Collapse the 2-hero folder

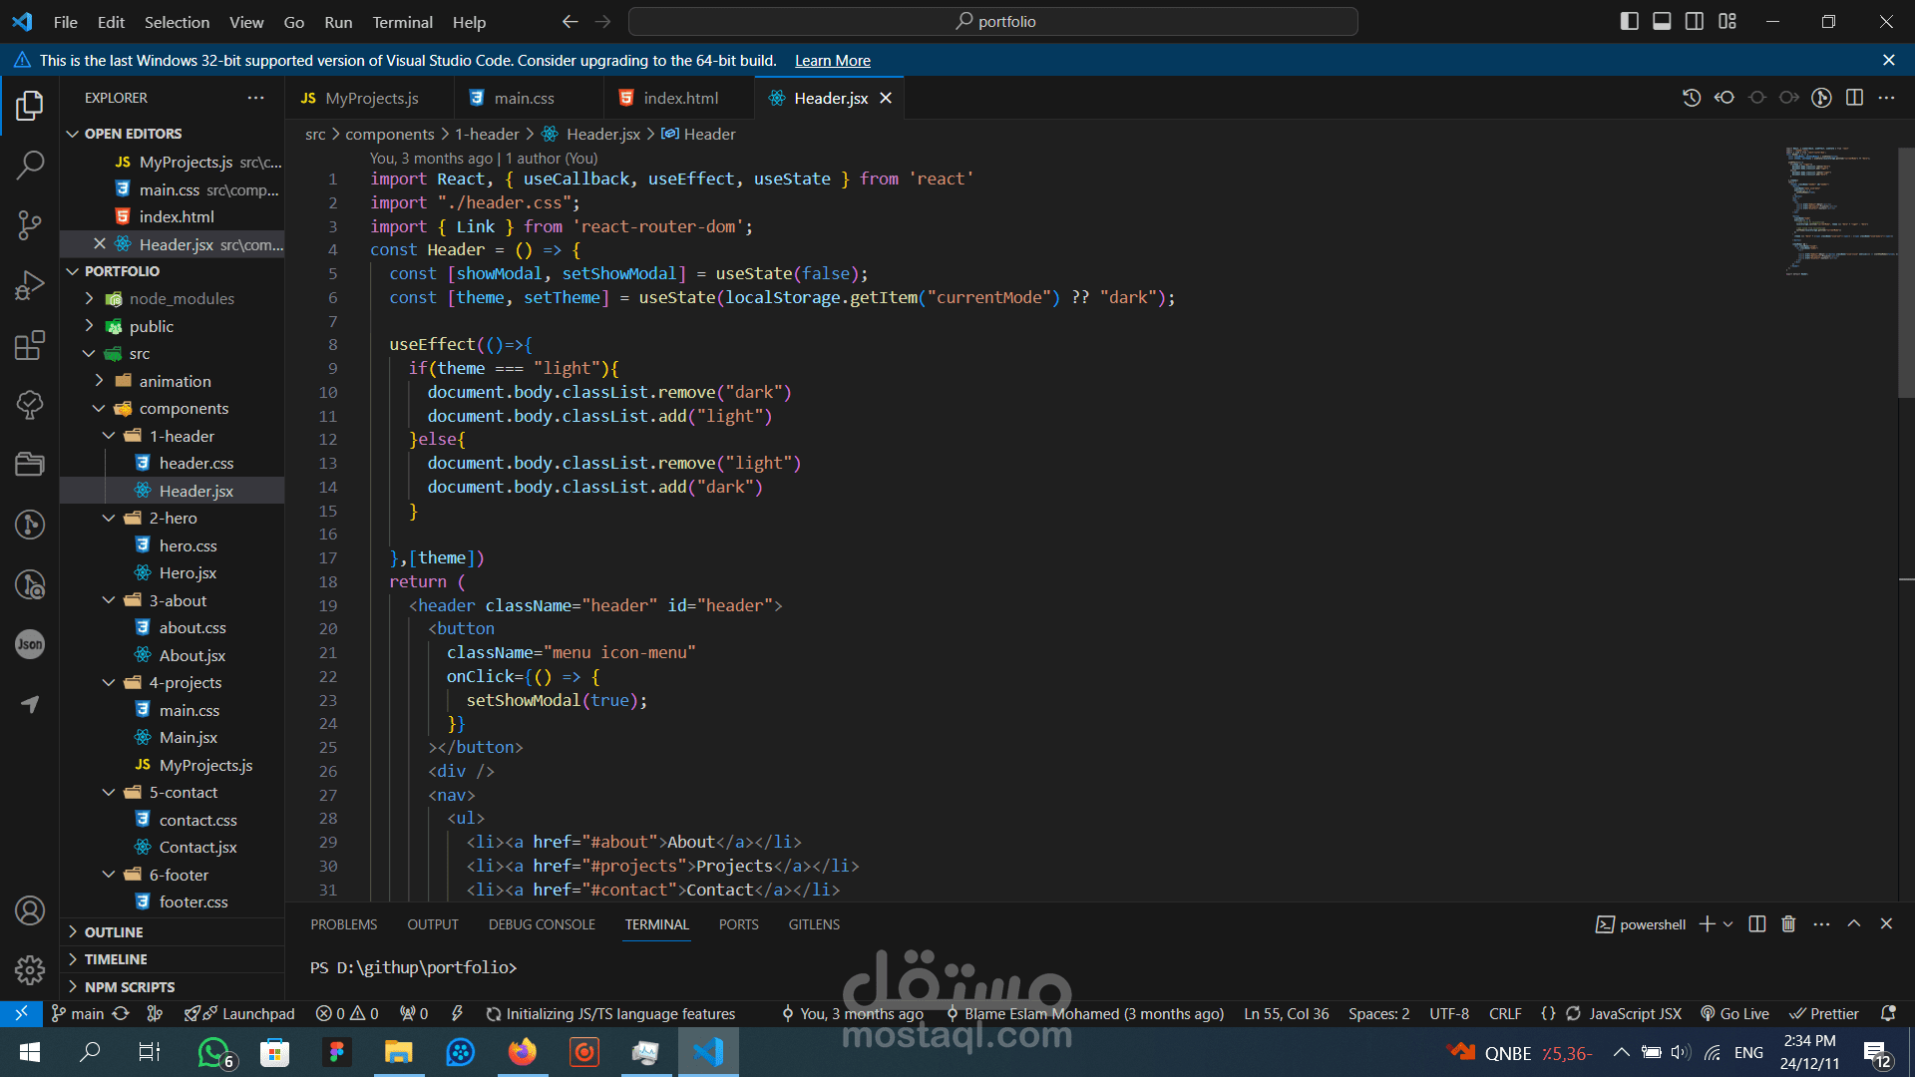(110, 519)
